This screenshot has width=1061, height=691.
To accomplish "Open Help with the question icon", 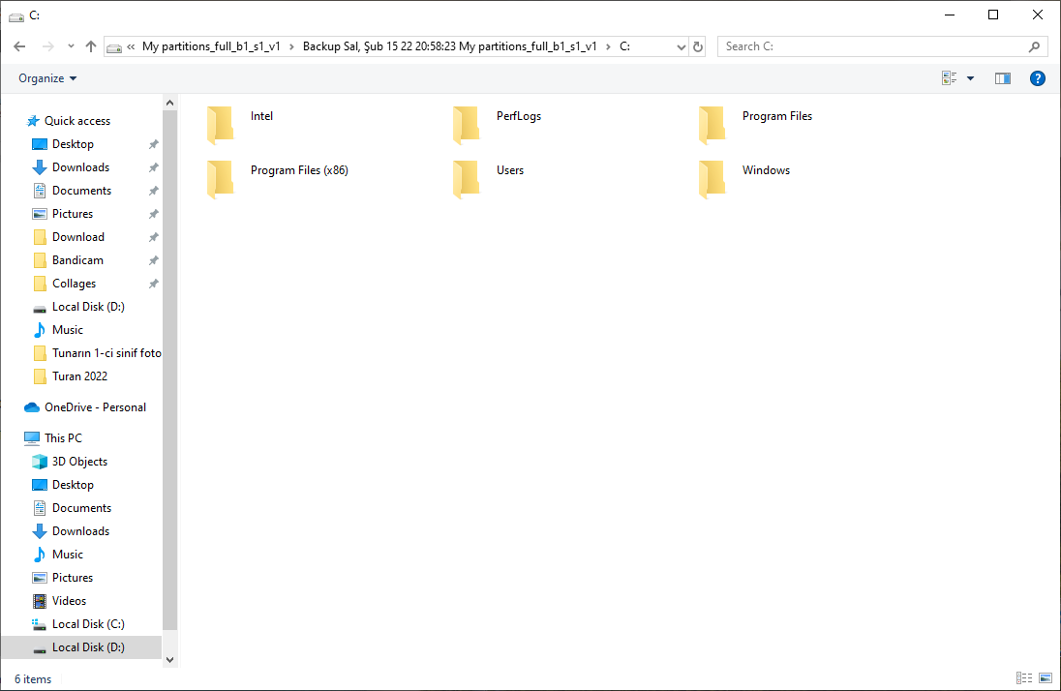I will (x=1038, y=78).
